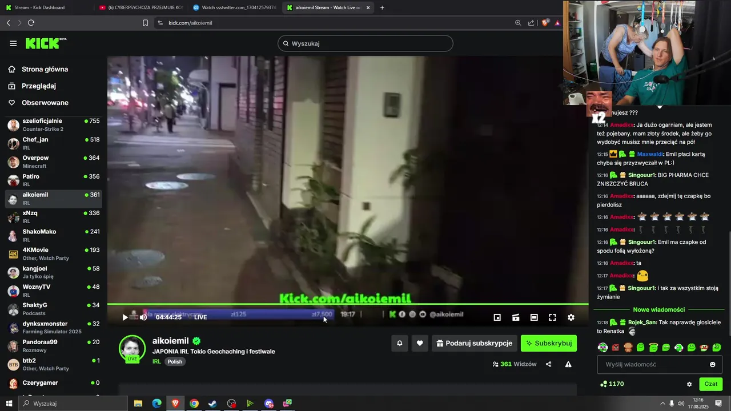Open Przeglądaj in sidebar
Viewport: 731px width, 411px height.
39,86
